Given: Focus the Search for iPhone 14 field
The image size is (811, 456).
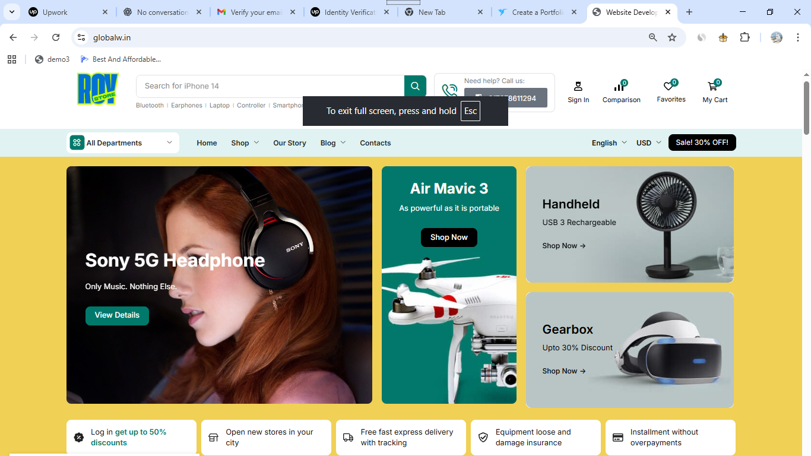Looking at the screenshot, I should pos(270,86).
